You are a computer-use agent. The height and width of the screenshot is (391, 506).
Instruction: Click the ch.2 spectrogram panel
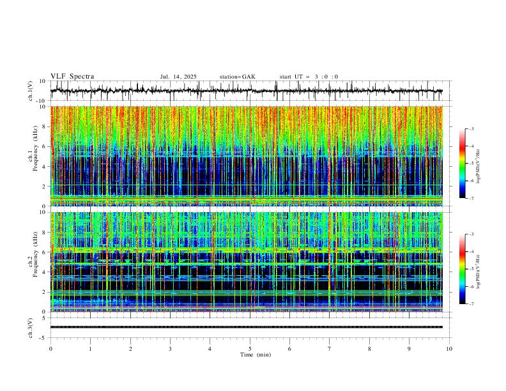tap(246, 262)
